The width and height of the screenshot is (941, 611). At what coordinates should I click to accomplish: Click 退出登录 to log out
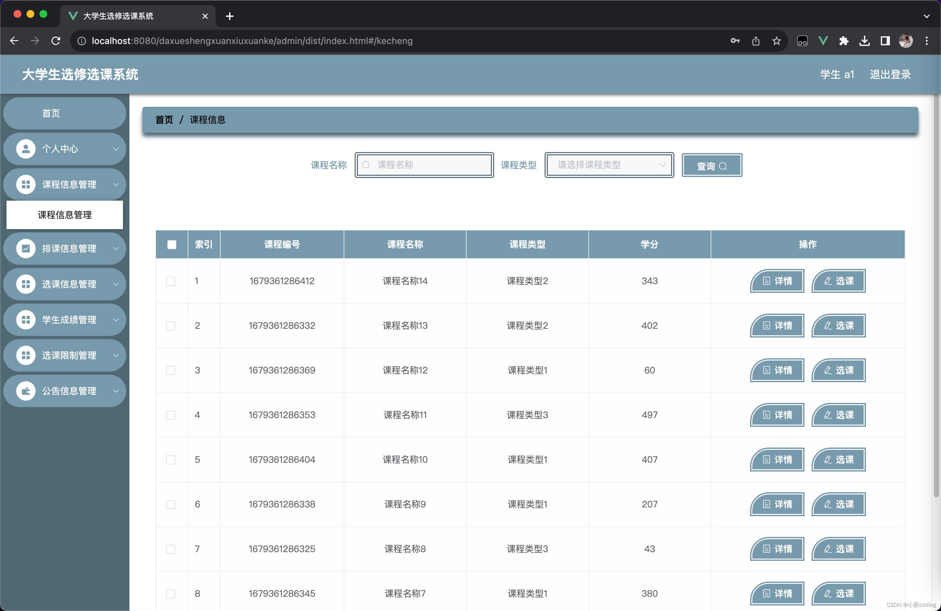(890, 74)
